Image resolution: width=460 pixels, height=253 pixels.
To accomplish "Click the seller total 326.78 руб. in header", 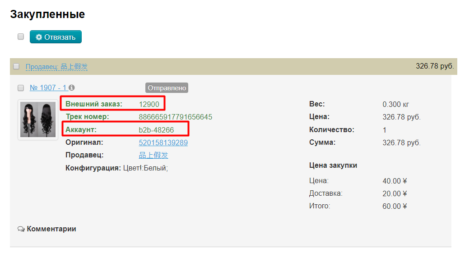I will pyautogui.click(x=434, y=66).
